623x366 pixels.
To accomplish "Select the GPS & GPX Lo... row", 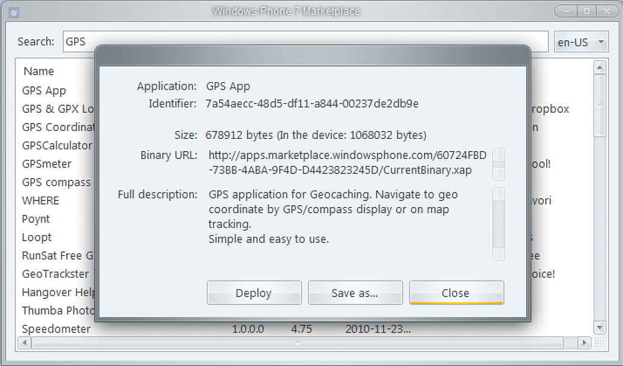I will click(x=58, y=108).
